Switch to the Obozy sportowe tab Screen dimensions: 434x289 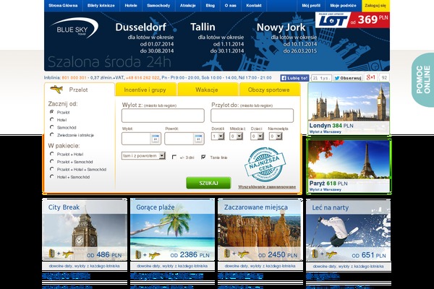click(270, 90)
